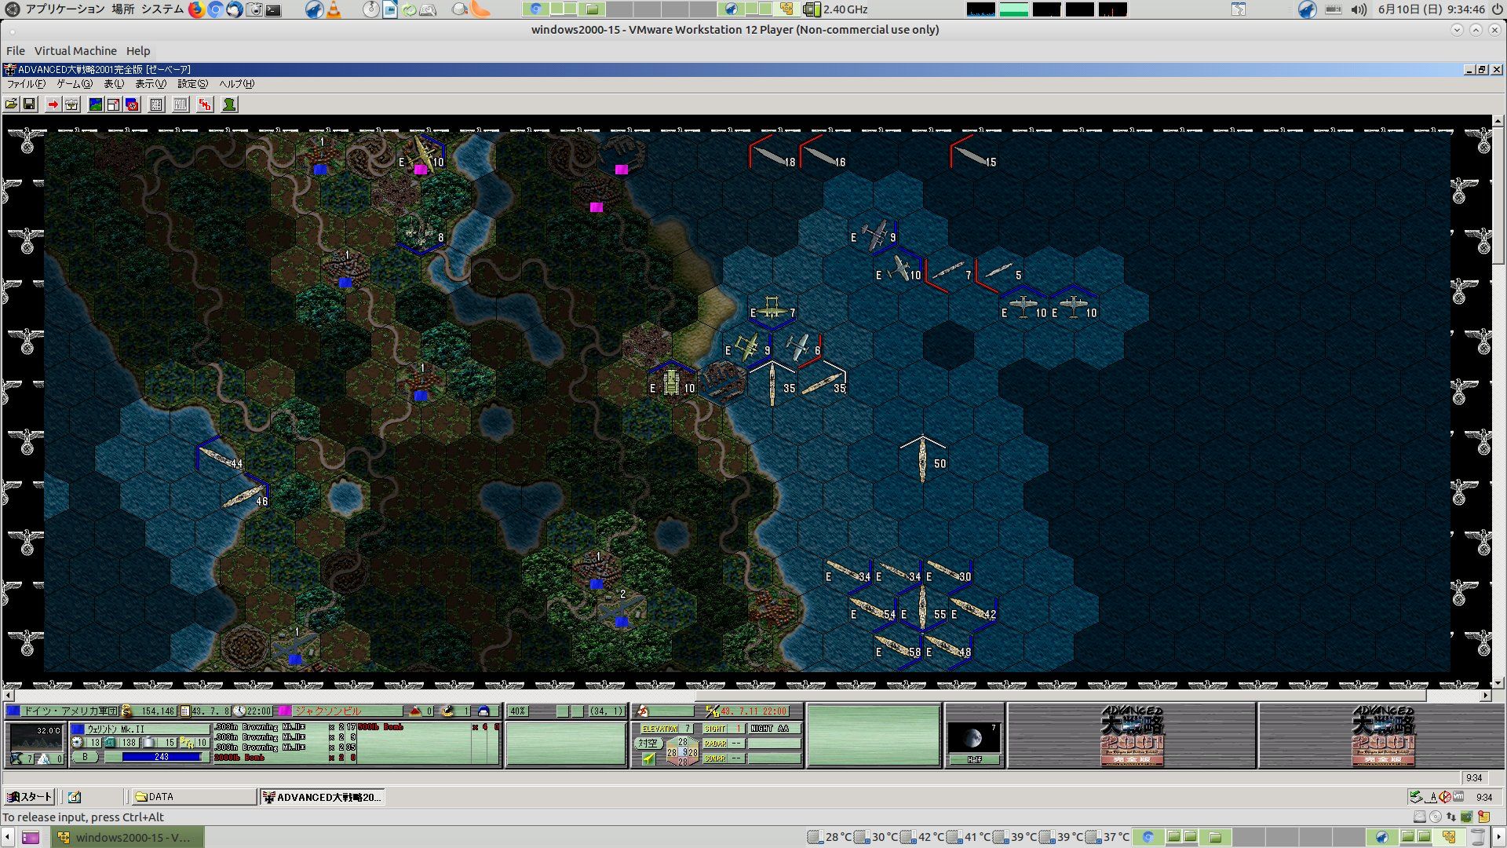Screen dimensions: 1507x848
Task: Click the save floppy disk icon
Action: click(29, 104)
